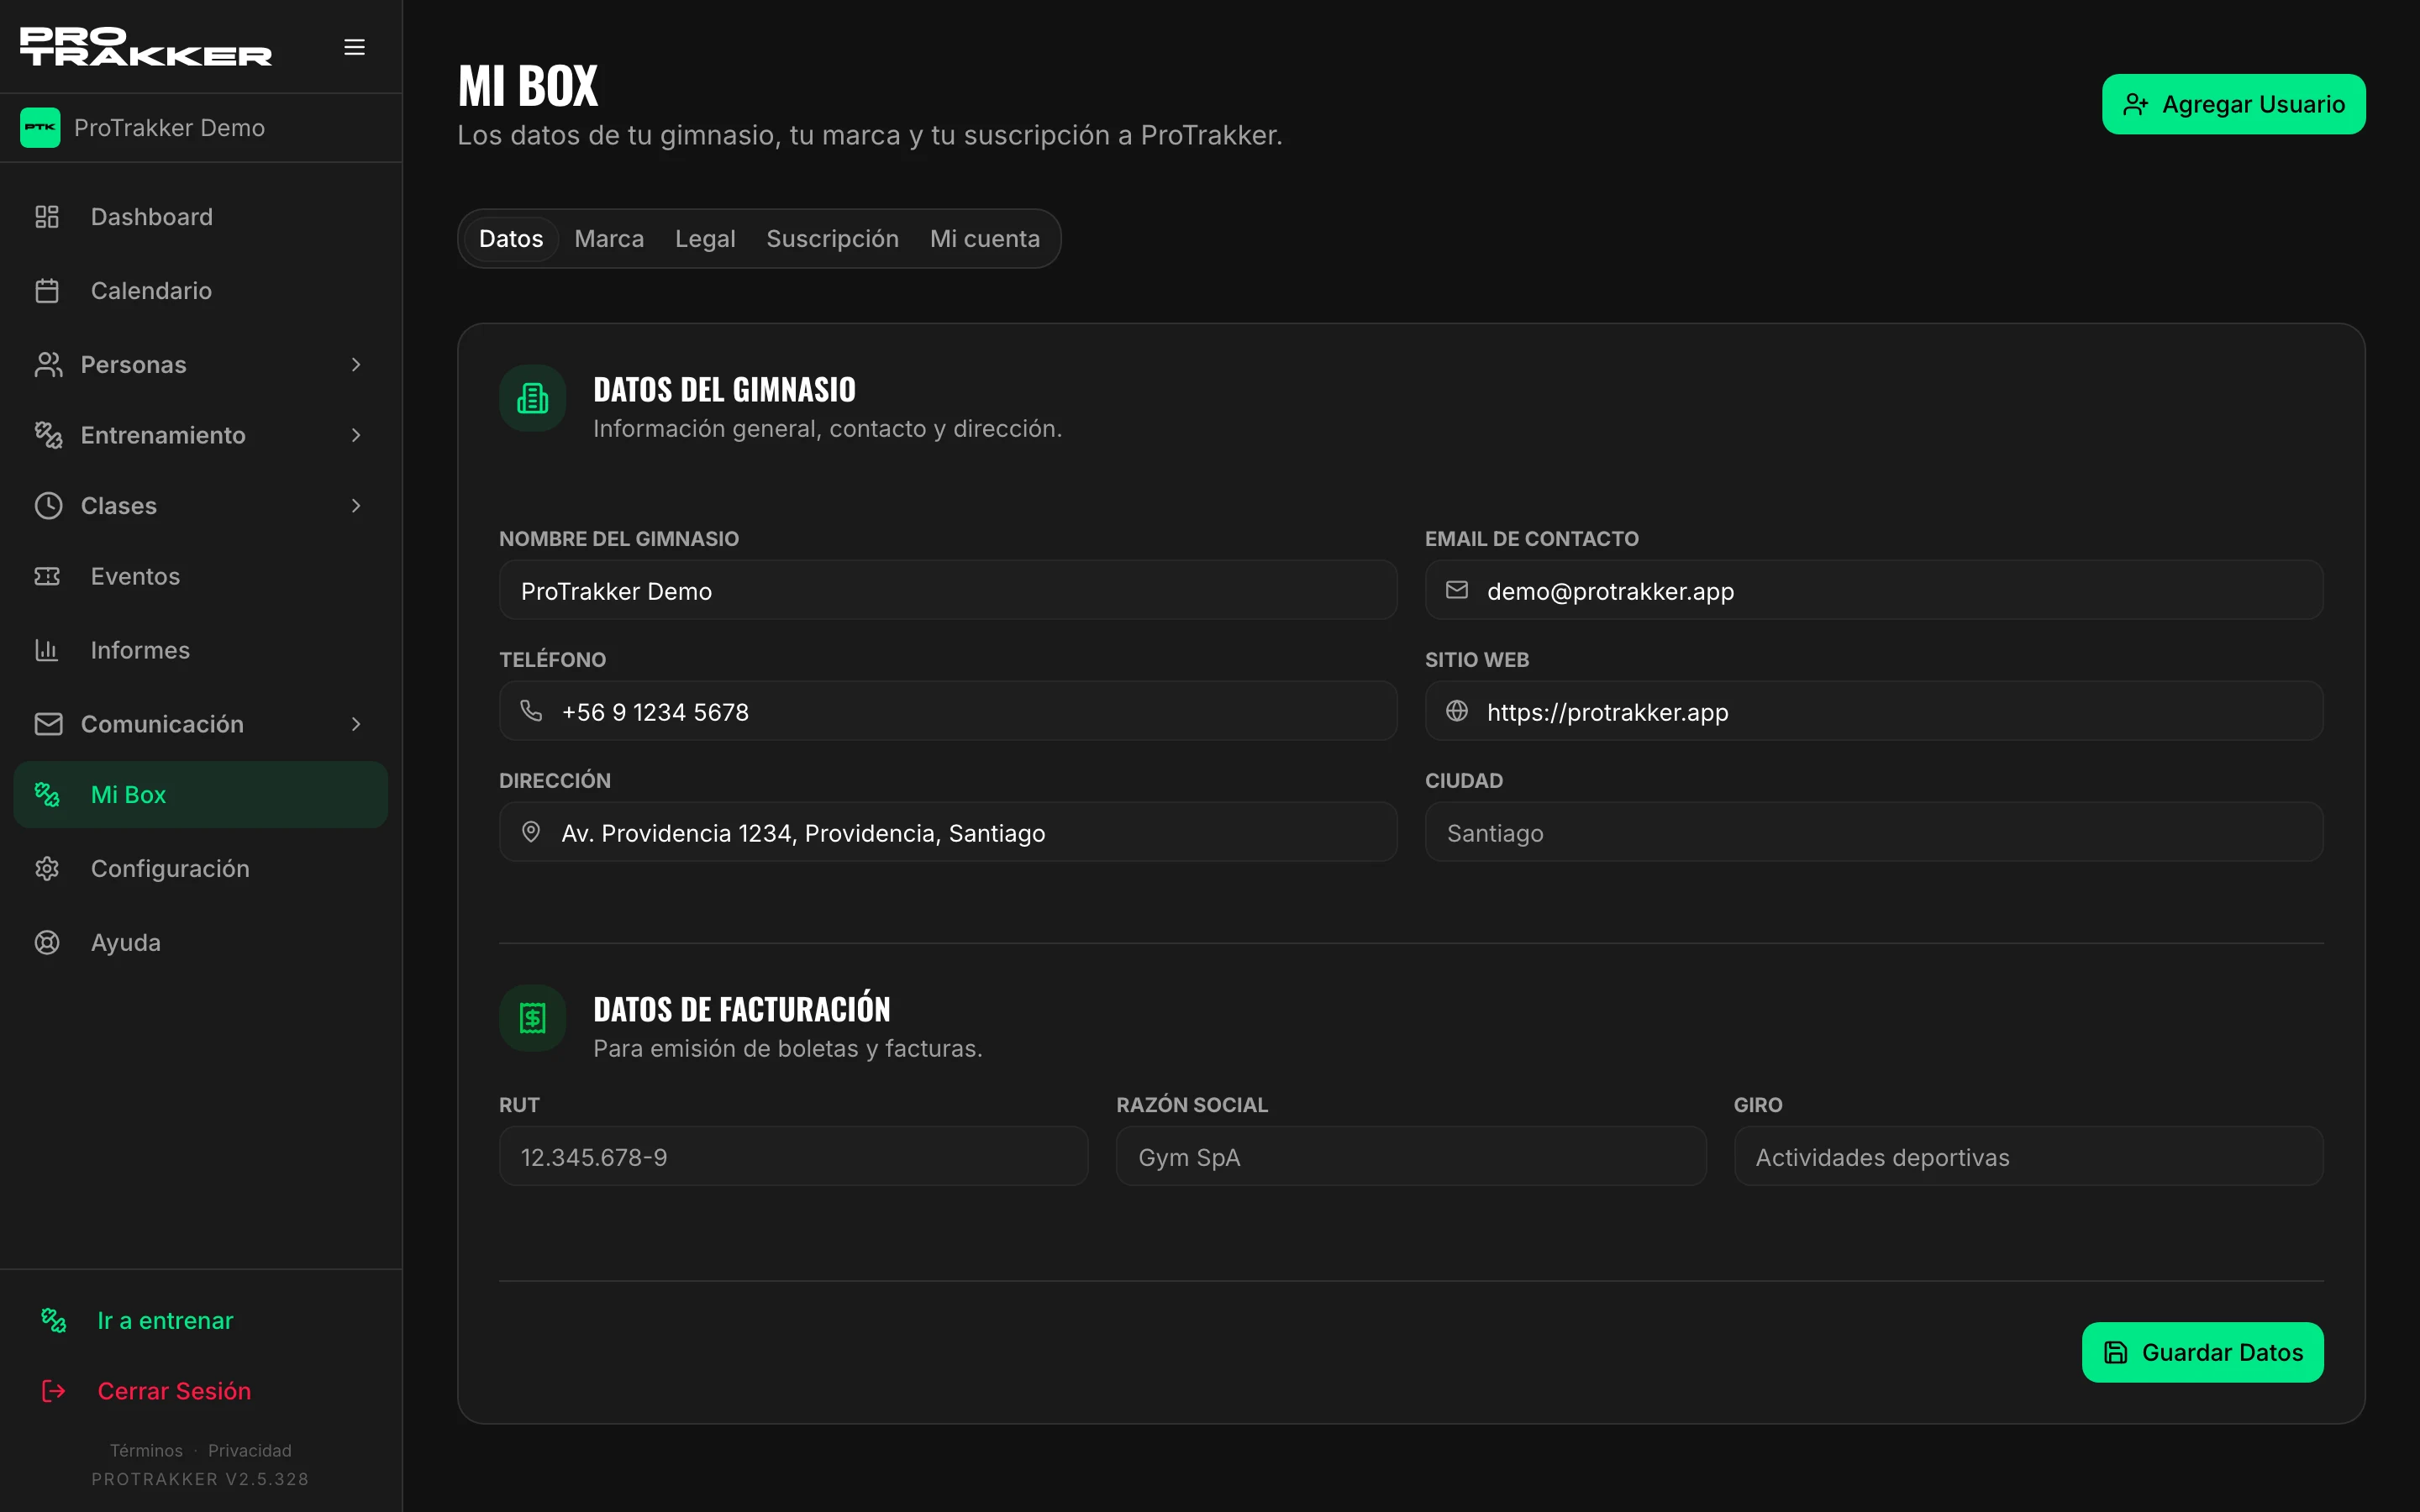Open Mi Box in the sidebar
The width and height of the screenshot is (2420, 1512).
201,795
